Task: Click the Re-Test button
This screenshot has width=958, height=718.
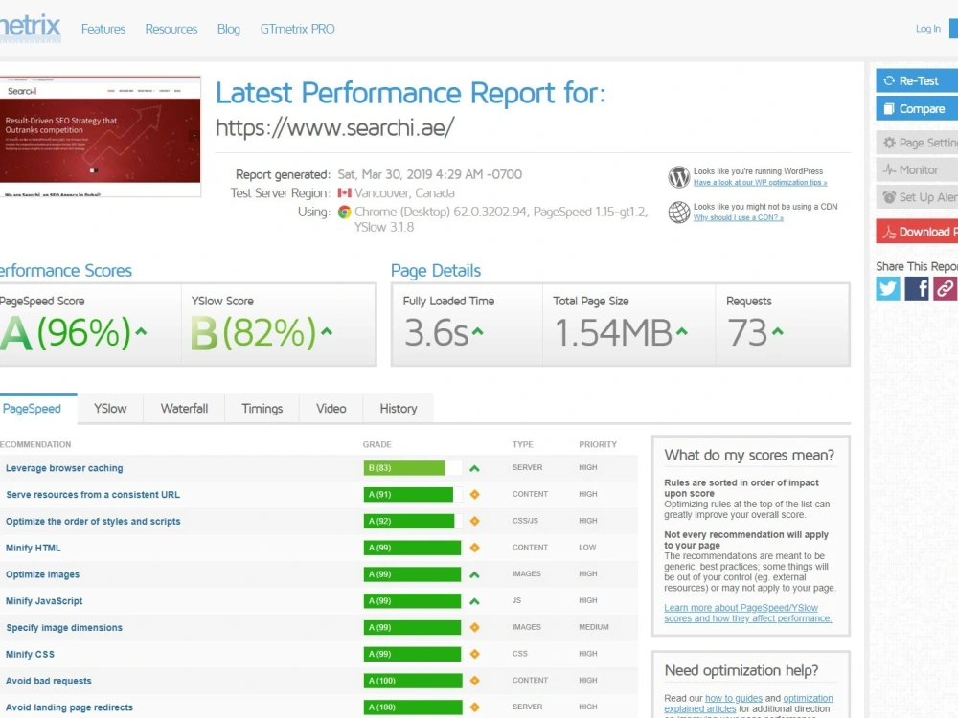Action: pos(917,80)
